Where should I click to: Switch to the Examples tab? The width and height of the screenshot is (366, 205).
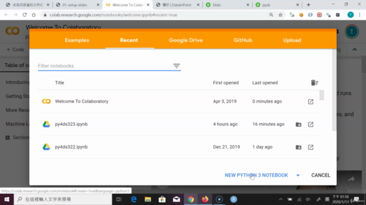tap(77, 40)
